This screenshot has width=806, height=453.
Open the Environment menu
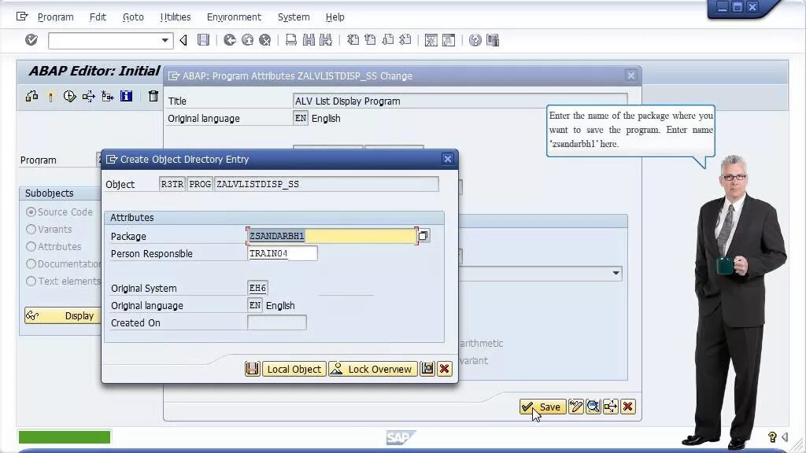pos(234,17)
